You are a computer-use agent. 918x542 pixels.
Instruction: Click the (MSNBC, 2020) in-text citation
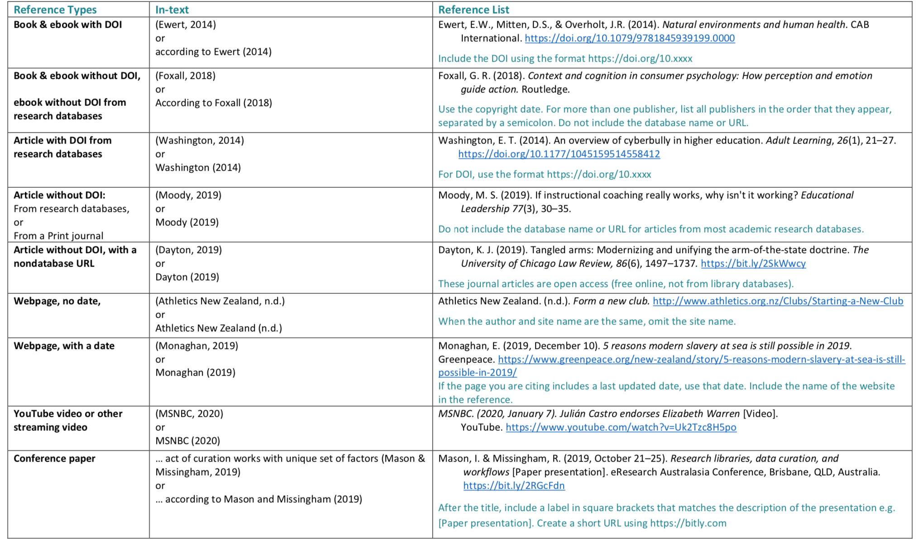189,414
